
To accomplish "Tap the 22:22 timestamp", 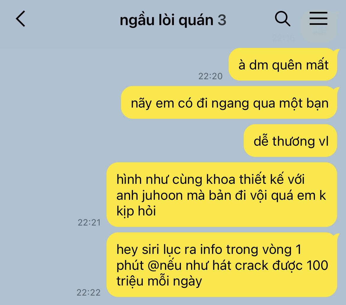I will click(88, 292).
